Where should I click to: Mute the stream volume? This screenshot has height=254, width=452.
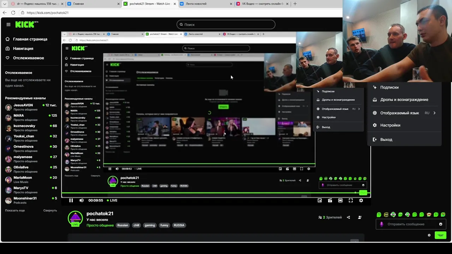click(82, 200)
